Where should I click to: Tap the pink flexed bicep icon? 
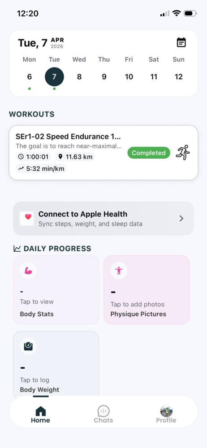(x=28, y=271)
